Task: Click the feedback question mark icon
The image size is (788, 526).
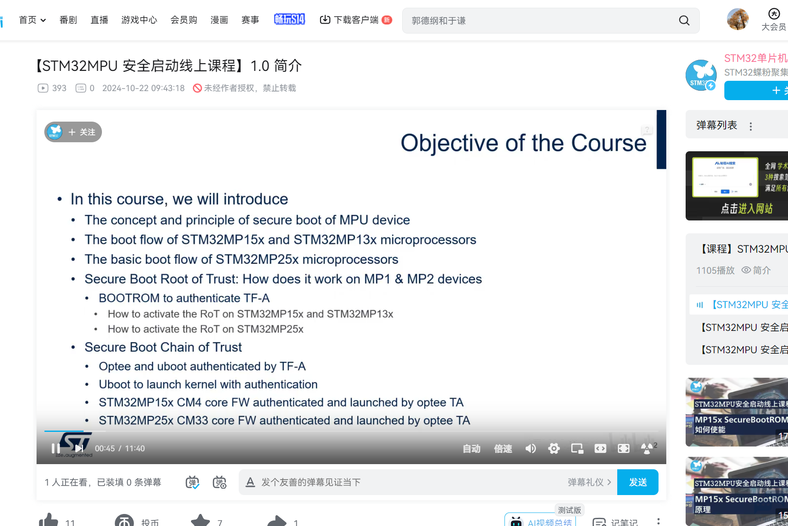Action: 647,129
